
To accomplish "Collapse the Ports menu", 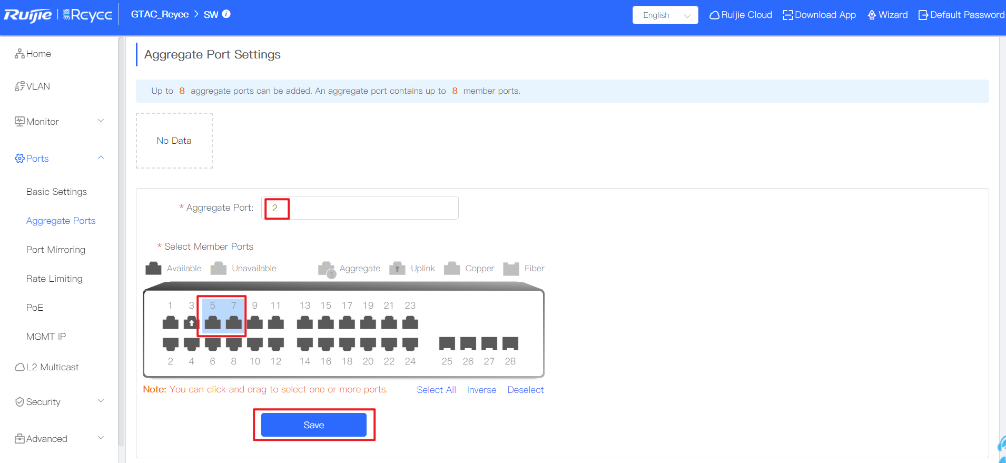I will [59, 159].
